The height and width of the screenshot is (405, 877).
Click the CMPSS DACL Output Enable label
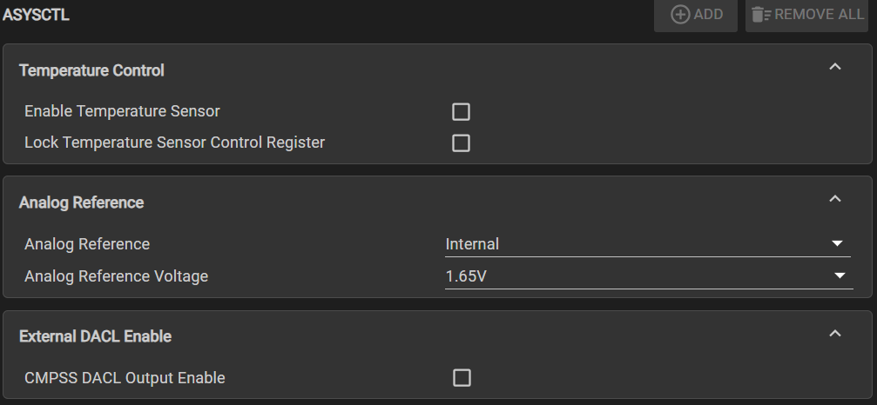(125, 378)
